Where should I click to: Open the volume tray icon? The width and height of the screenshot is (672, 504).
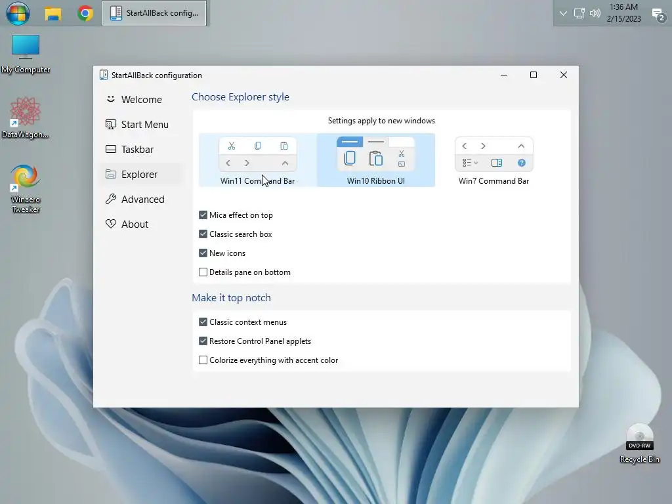[595, 13]
